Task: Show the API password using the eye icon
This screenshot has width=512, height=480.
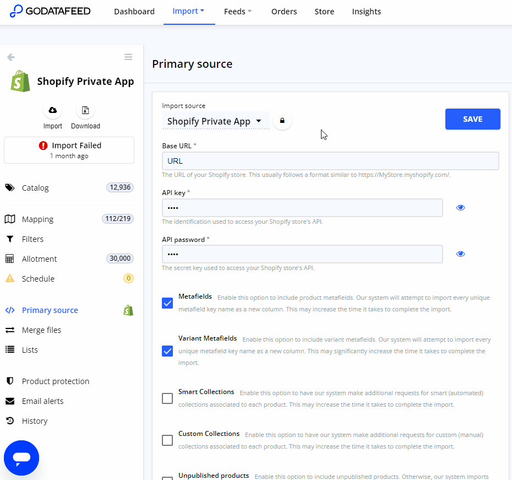Action: [x=461, y=254]
